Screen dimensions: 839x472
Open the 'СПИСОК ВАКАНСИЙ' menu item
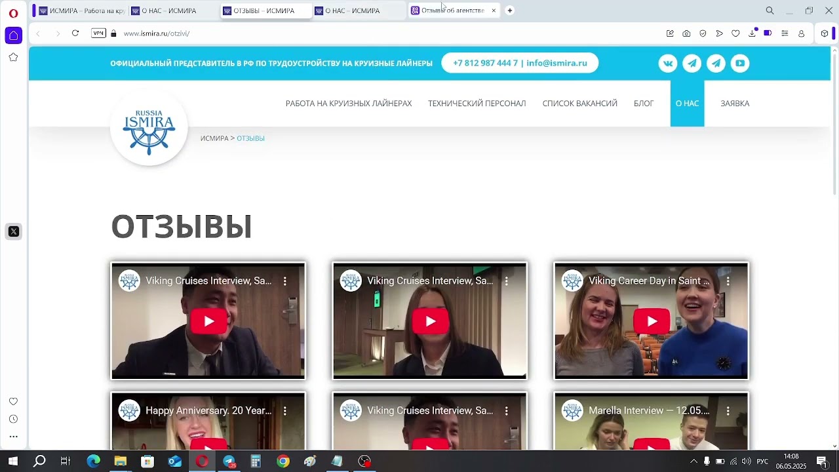click(580, 104)
